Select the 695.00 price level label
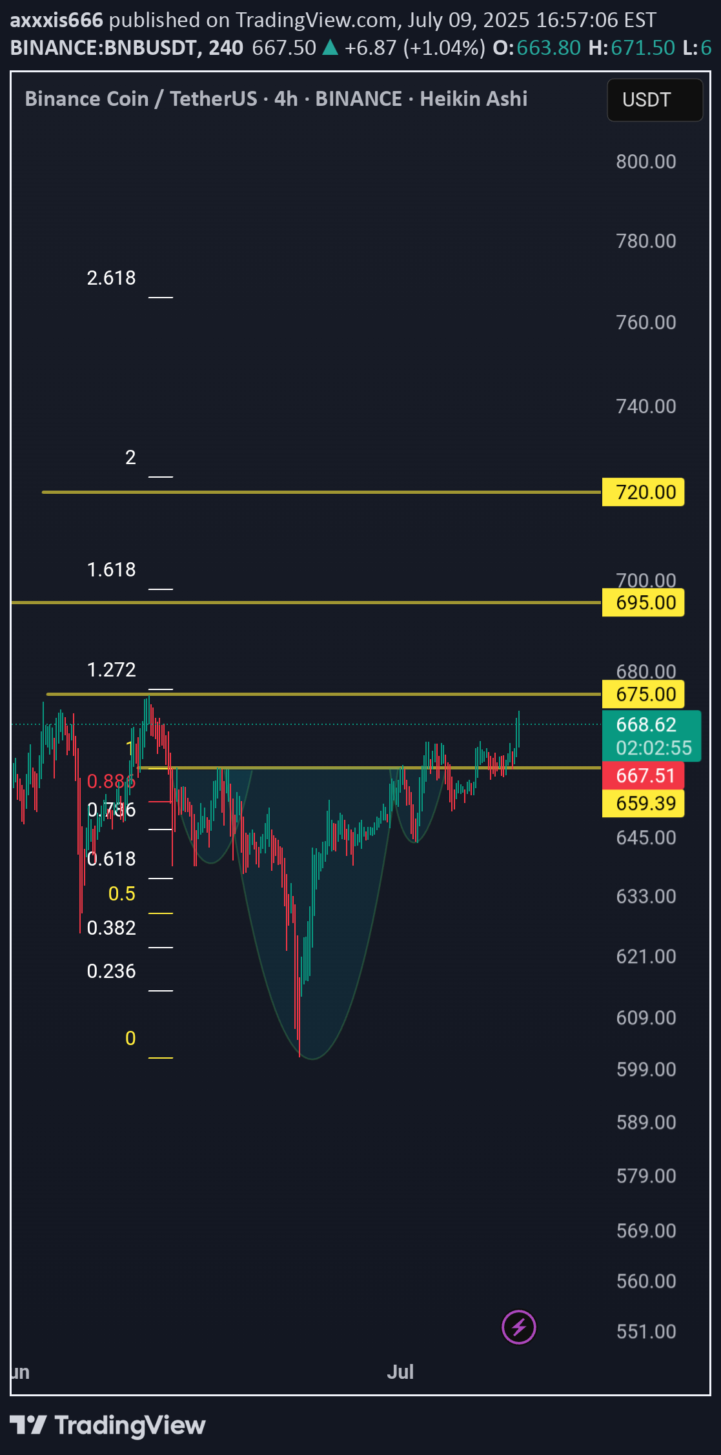The image size is (721, 1455). (643, 602)
